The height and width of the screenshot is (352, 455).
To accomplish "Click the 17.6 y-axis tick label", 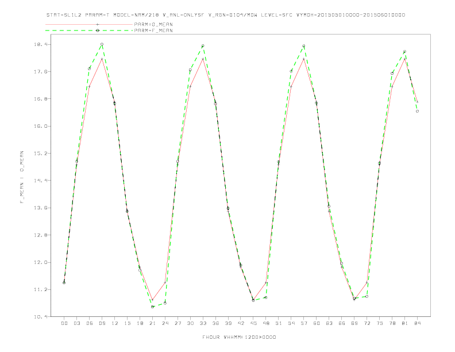I will tap(41, 72).
